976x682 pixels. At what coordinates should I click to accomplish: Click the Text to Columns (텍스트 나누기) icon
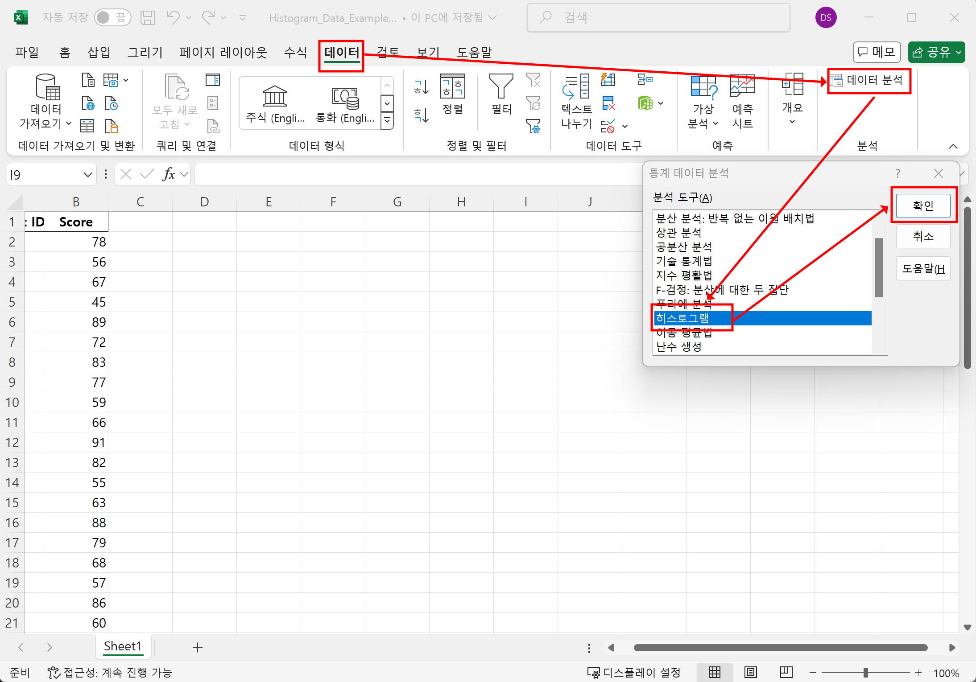point(576,102)
